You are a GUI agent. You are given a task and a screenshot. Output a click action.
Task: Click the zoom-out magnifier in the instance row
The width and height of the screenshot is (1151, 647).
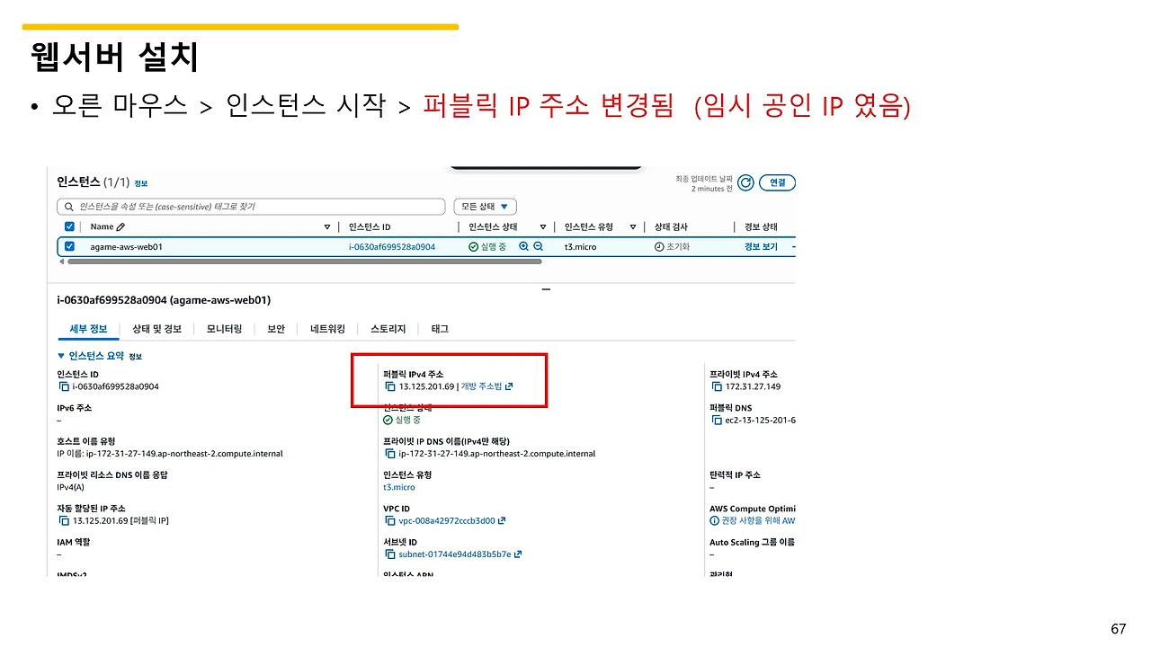(x=537, y=246)
